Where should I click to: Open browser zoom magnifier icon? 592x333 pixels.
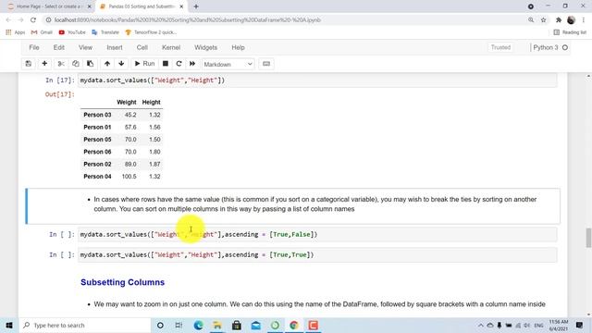[531, 20]
